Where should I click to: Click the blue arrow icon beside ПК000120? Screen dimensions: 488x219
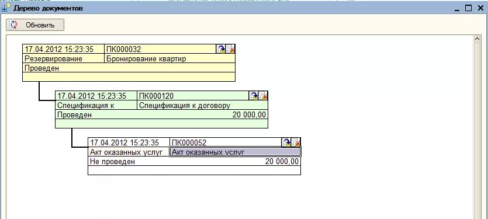point(254,96)
